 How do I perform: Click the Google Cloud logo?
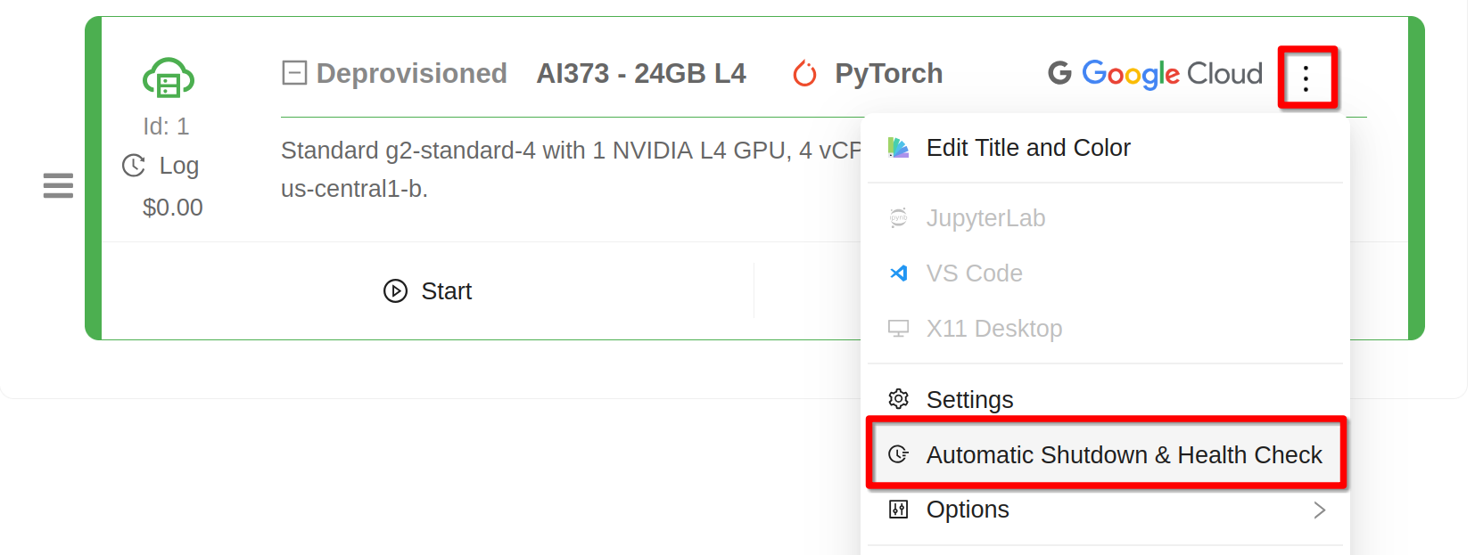tap(1155, 74)
